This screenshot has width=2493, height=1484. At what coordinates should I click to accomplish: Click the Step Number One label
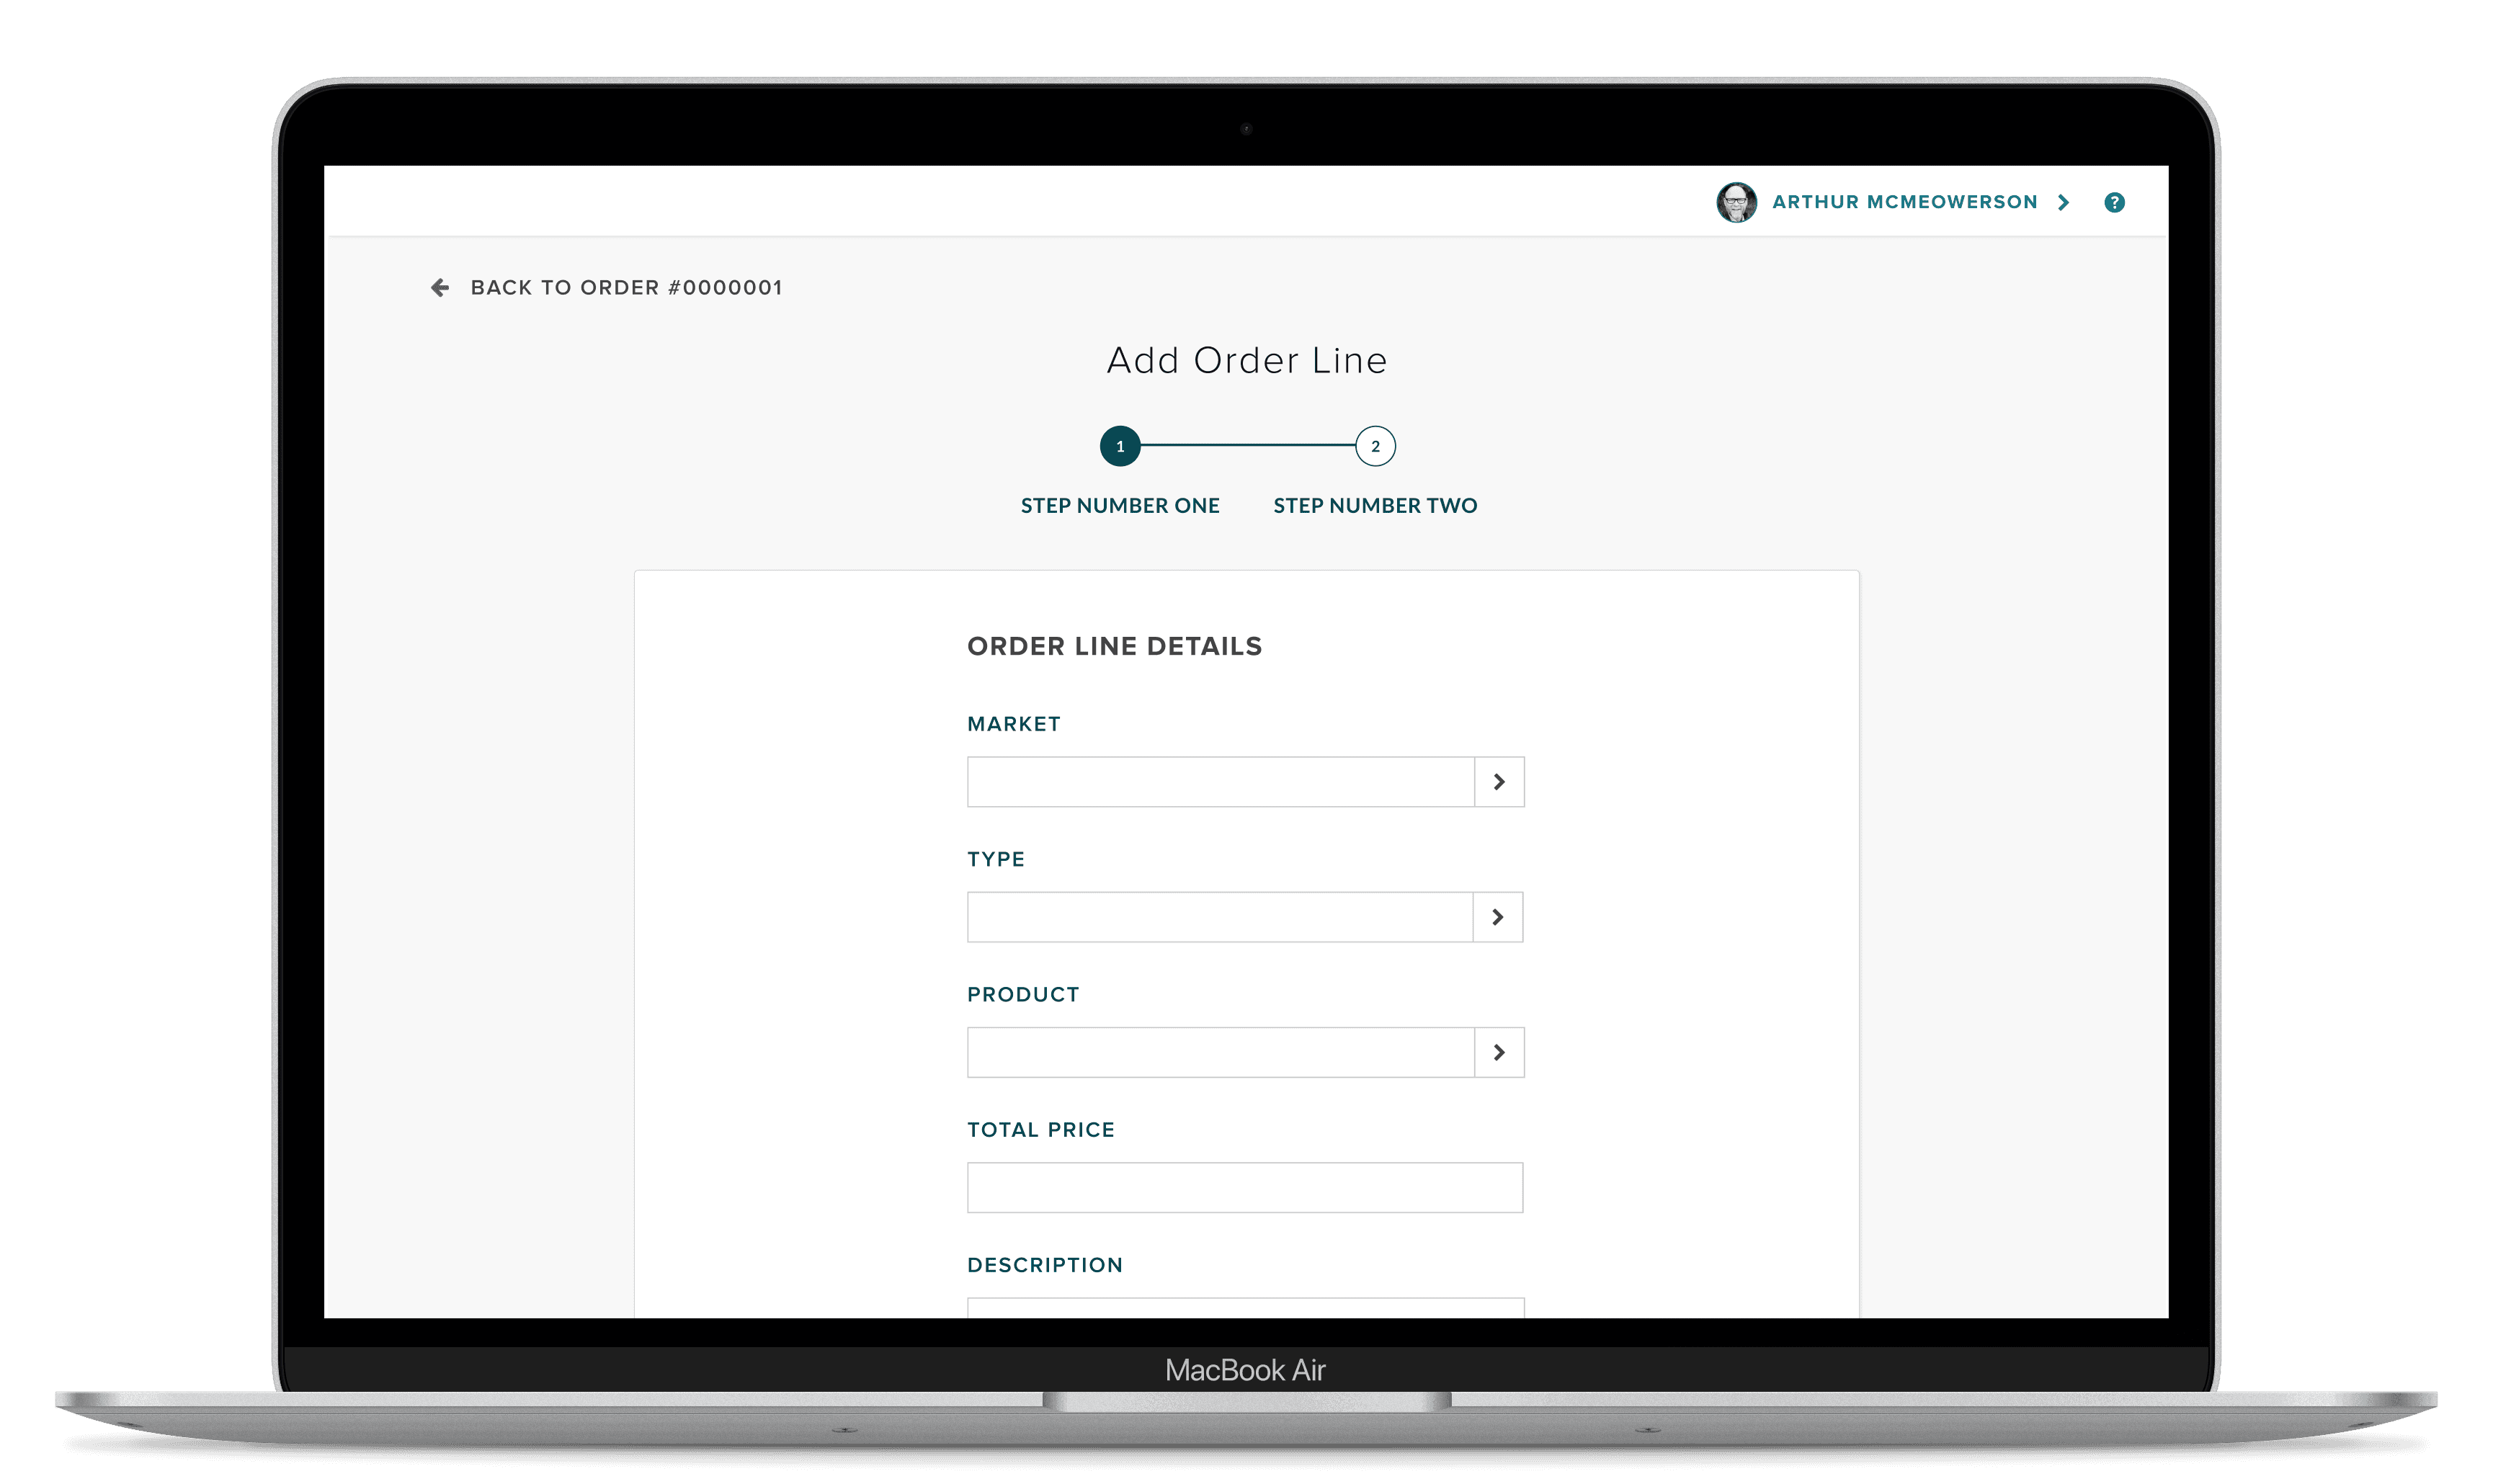1120,506
